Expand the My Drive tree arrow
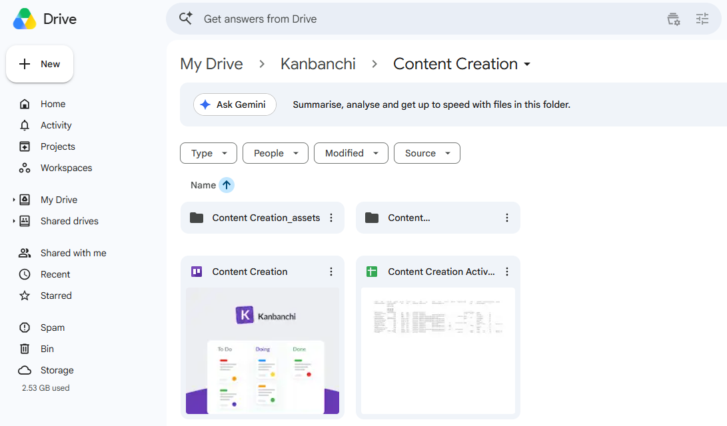This screenshot has width=727, height=426. 14,200
